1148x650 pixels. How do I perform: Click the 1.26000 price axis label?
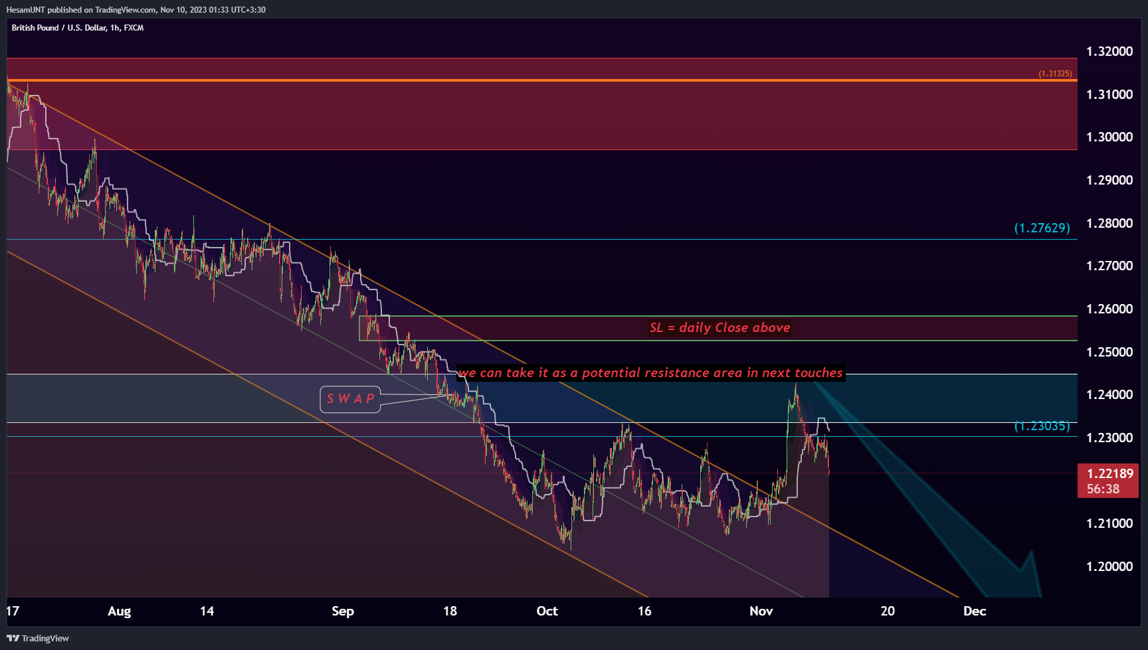click(x=1109, y=309)
